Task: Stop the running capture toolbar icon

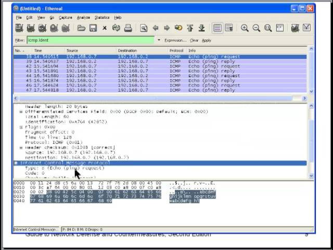Action: tap(54, 28)
